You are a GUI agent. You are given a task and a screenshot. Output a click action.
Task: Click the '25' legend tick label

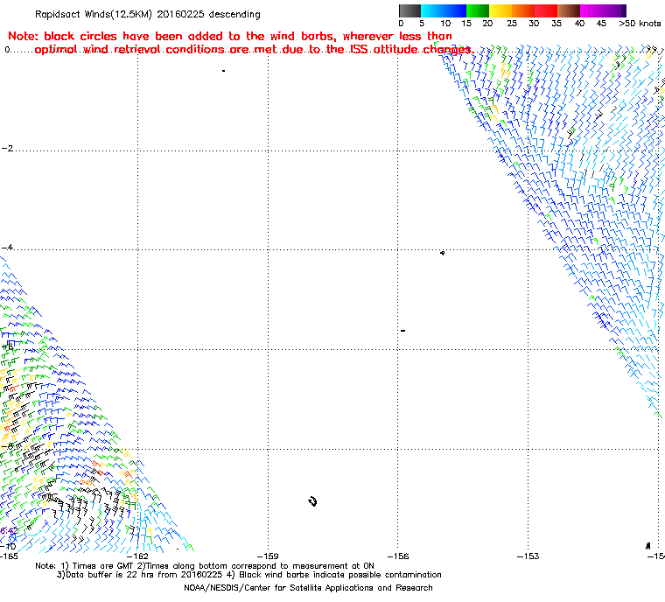click(512, 24)
